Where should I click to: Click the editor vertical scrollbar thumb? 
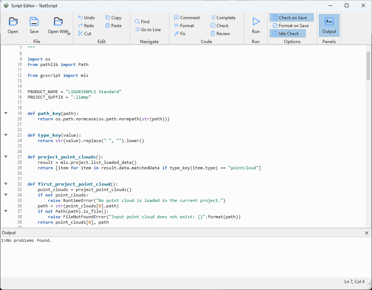(x=368, y=66)
